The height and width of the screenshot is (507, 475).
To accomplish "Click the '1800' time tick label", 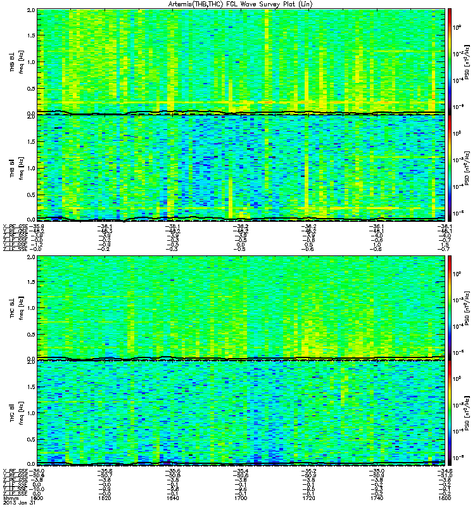I will (x=445, y=498).
